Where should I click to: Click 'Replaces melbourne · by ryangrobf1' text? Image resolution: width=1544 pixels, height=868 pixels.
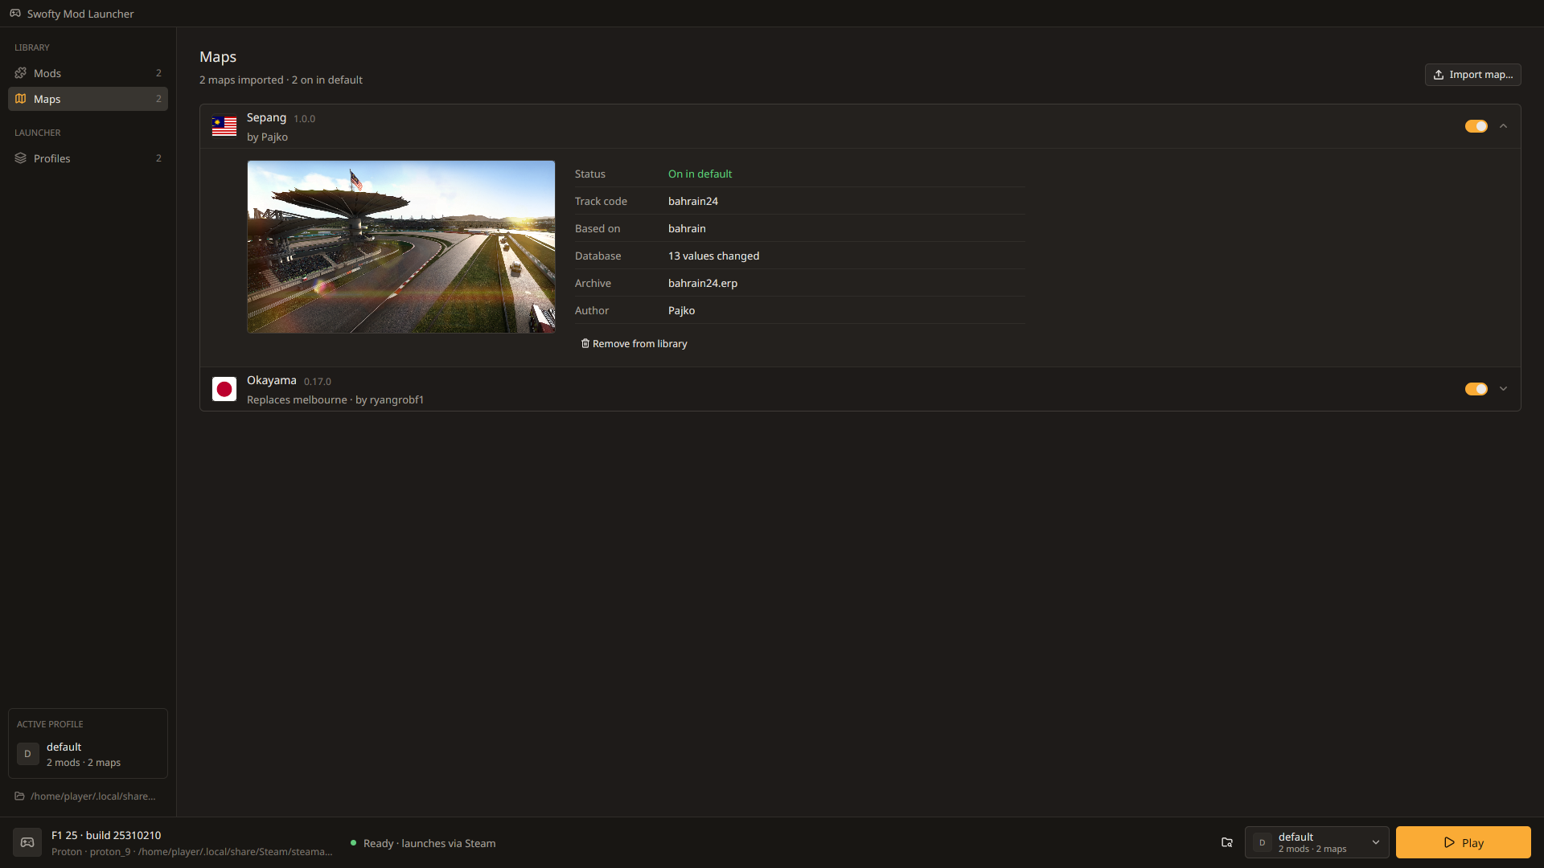pos(335,400)
